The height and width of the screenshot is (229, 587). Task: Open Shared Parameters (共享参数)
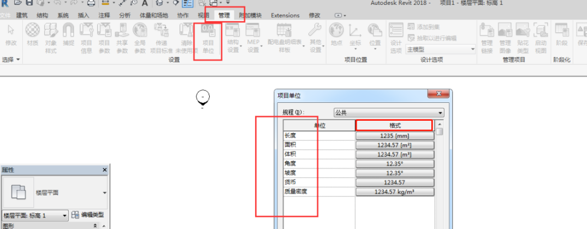point(122,38)
